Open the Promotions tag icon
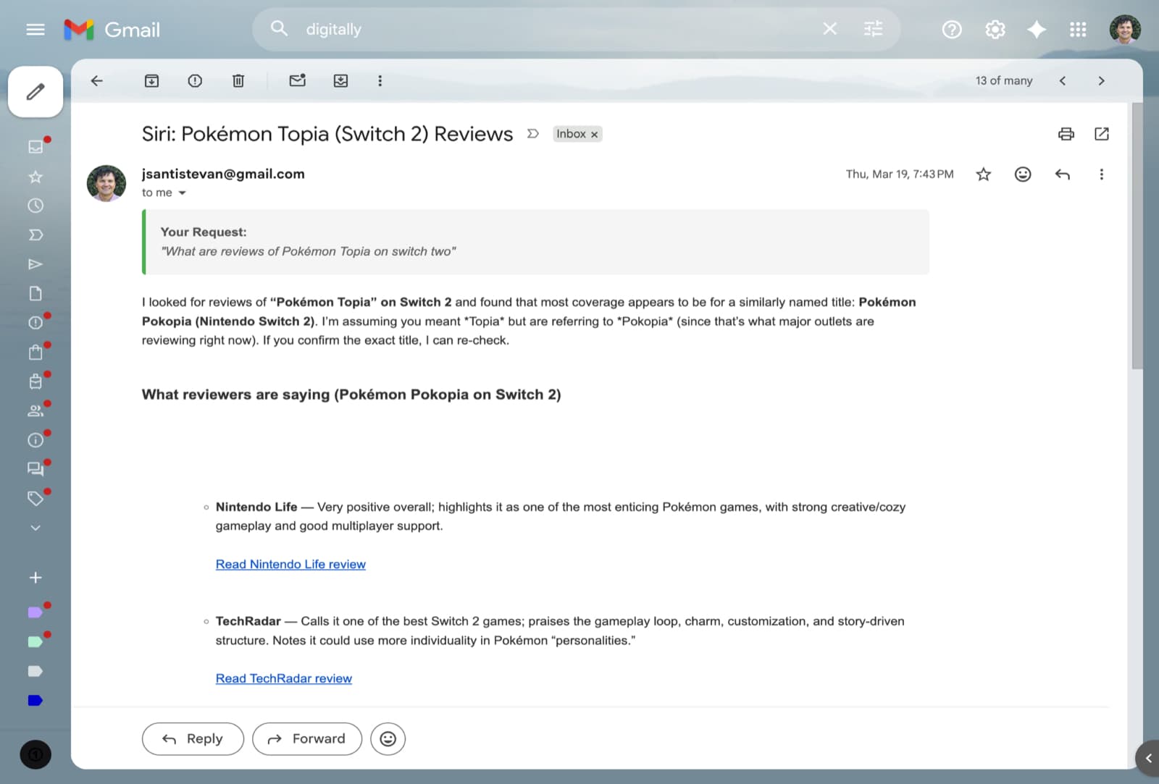This screenshot has height=784, width=1159. [35, 498]
